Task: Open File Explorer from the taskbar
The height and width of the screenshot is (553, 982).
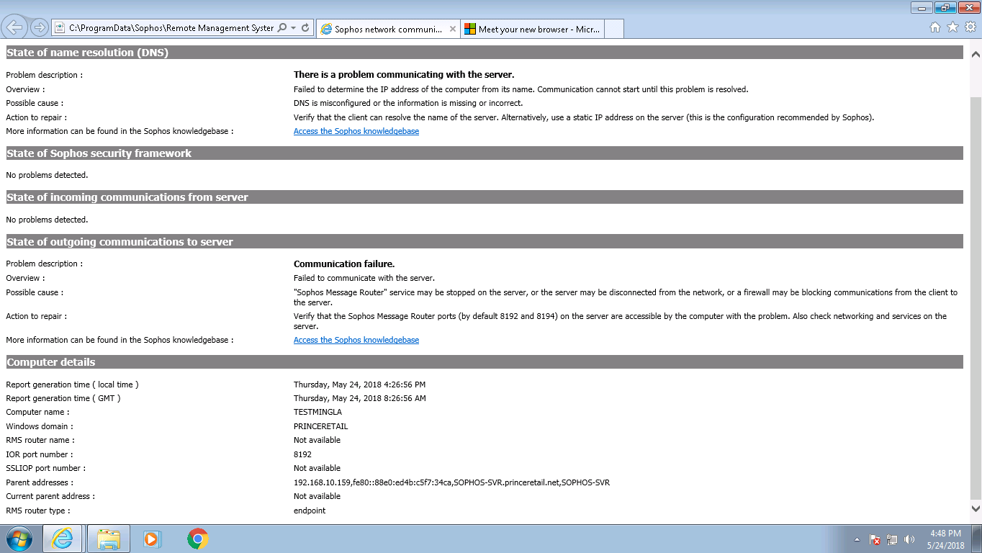Action: (109, 539)
